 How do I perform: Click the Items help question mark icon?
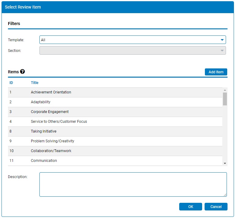click(x=22, y=71)
